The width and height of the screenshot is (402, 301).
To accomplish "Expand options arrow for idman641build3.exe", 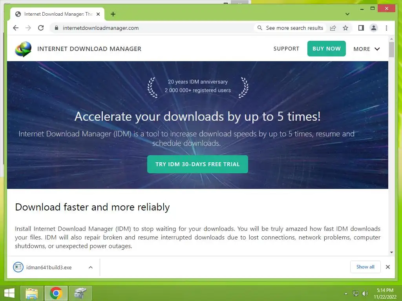I will click(91, 267).
